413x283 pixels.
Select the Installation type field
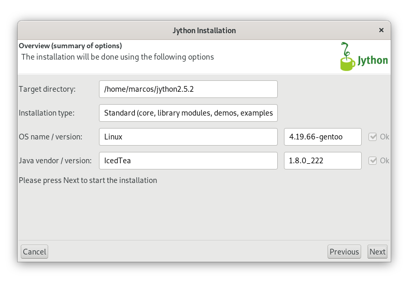coord(188,113)
